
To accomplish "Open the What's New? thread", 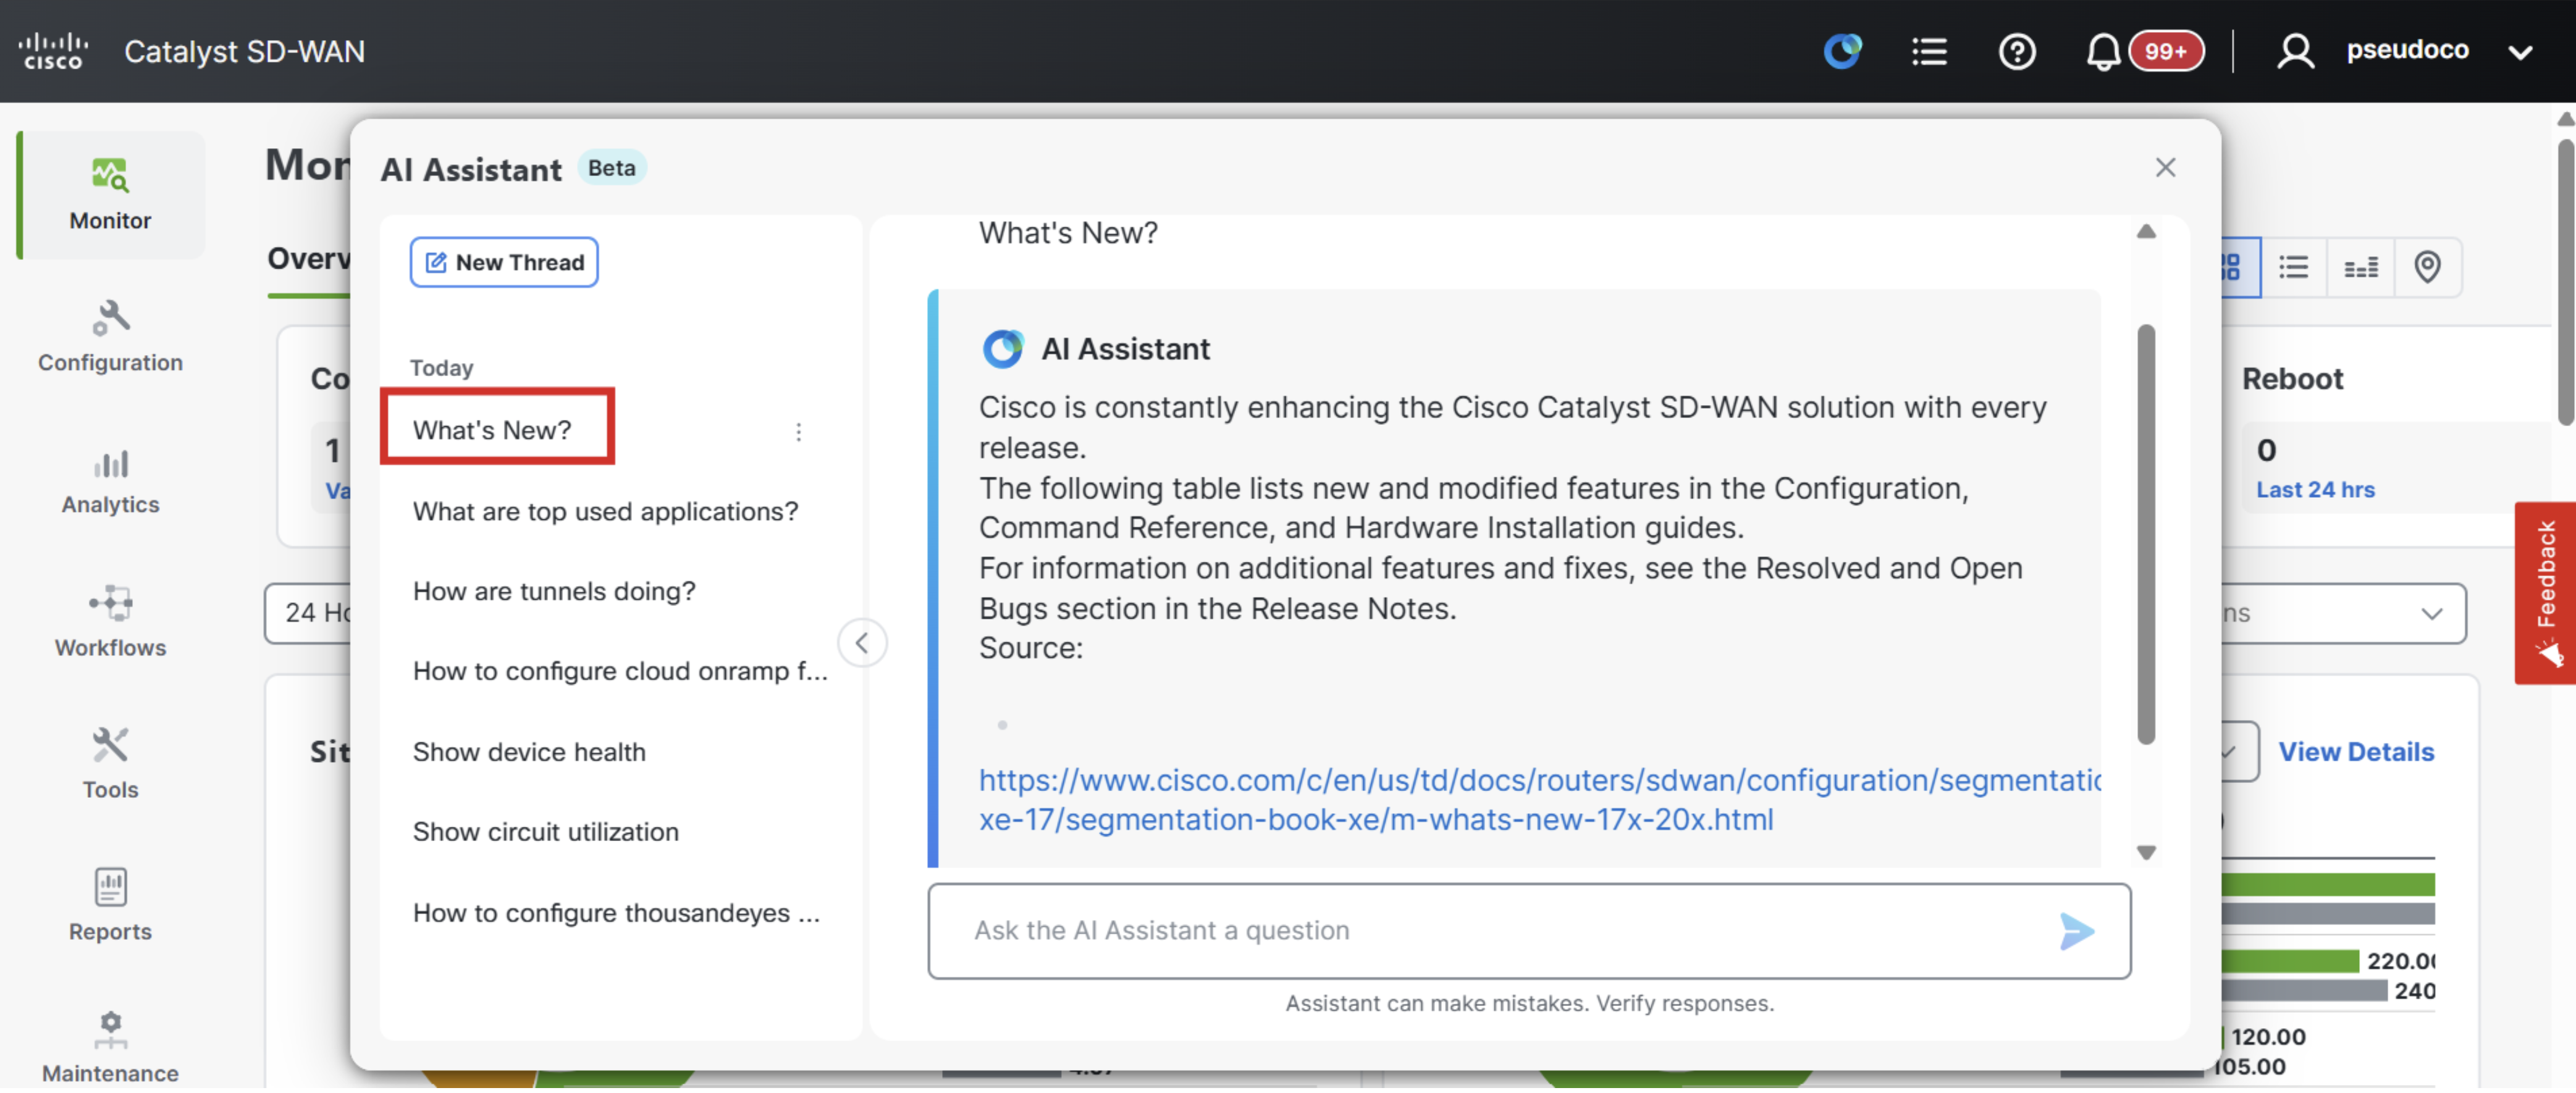I will [492, 430].
